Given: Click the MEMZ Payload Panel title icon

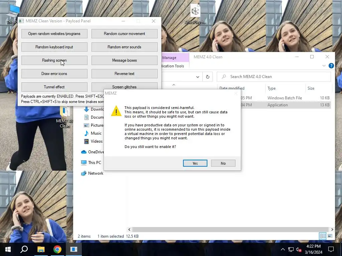Looking at the screenshot, I should pos(21,21).
